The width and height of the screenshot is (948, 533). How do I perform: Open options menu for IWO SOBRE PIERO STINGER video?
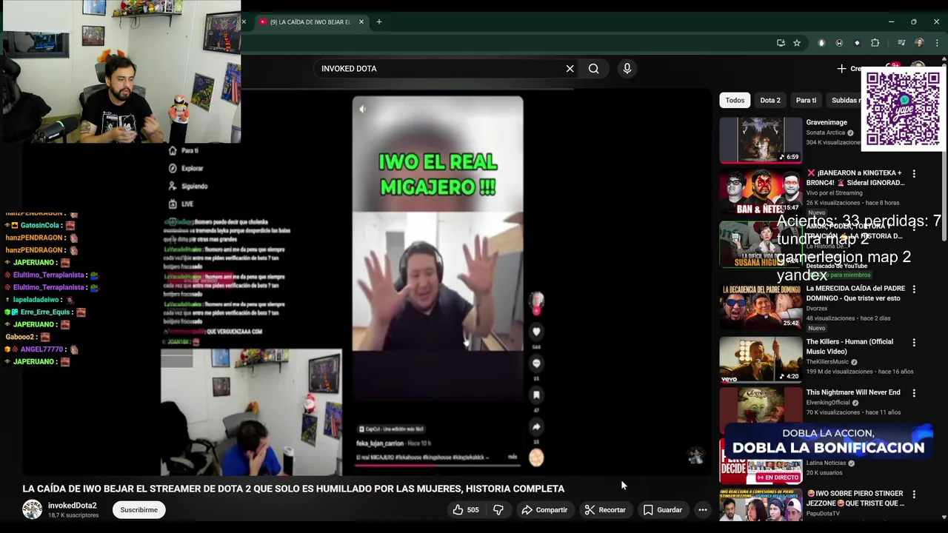point(914,494)
